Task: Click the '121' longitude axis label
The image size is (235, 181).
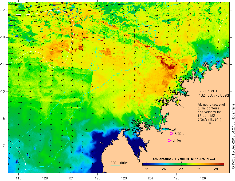Action: (71, 178)
